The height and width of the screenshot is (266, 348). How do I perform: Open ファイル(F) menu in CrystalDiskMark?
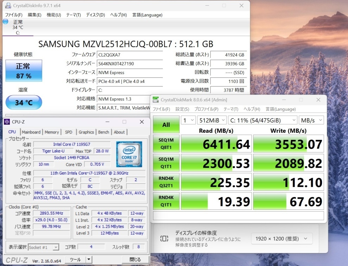point(162,109)
